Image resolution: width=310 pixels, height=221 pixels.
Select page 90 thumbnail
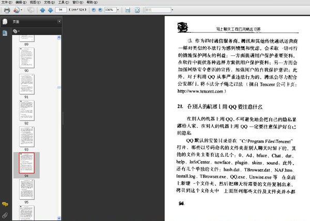(x=27, y=58)
